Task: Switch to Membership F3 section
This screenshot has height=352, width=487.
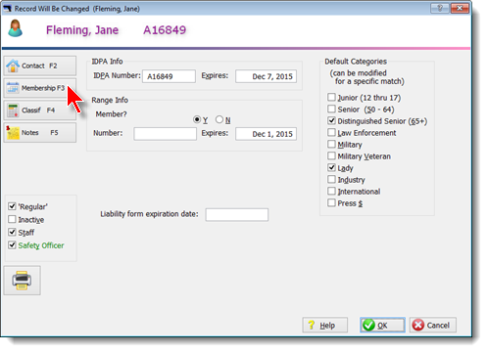Action: coord(40,88)
